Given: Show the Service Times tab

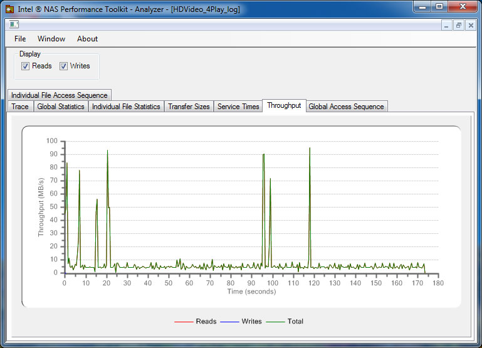Looking at the screenshot, I should click(x=238, y=107).
